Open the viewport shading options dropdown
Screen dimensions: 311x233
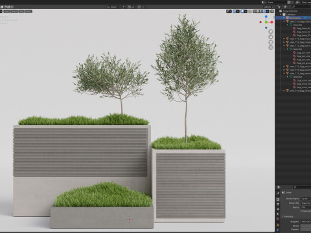268,11
